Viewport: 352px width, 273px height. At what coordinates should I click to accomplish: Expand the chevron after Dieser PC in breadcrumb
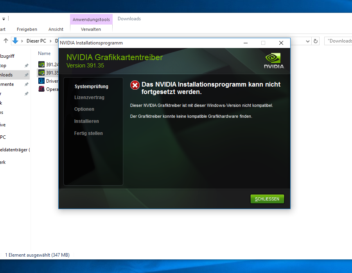(50, 41)
